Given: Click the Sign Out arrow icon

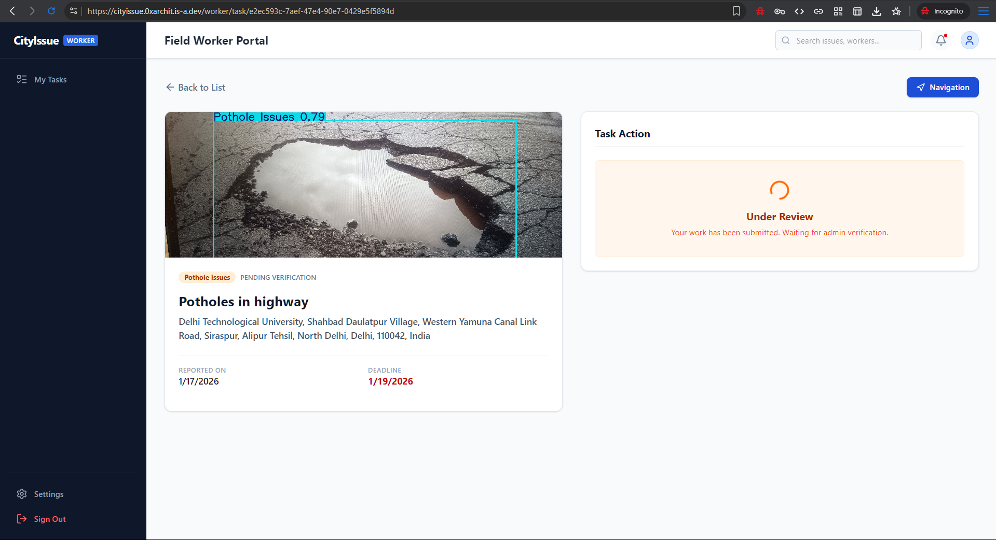Looking at the screenshot, I should tap(22, 519).
